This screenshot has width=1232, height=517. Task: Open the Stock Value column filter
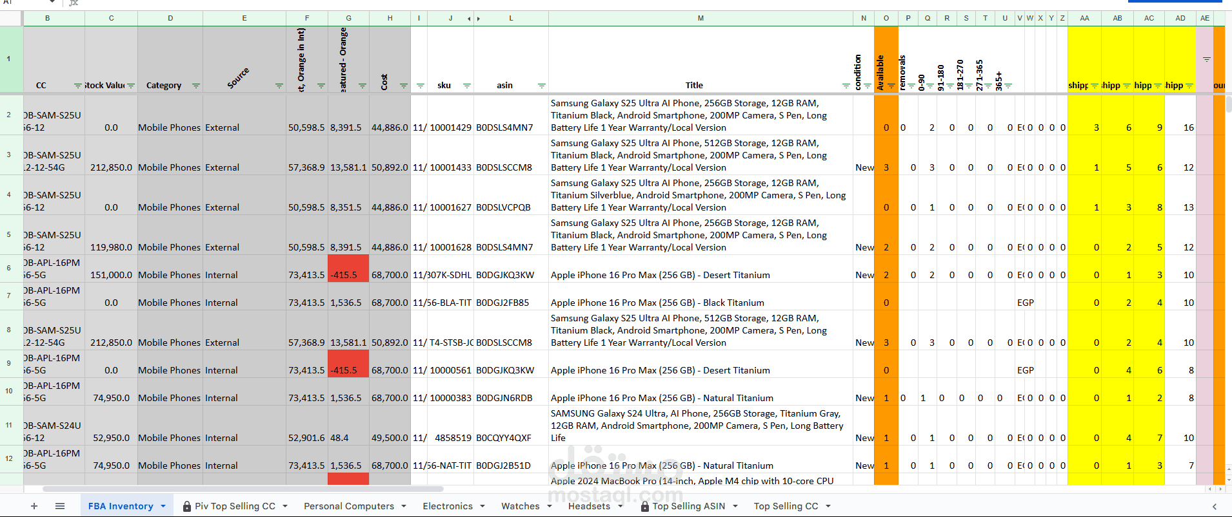coord(131,86)
